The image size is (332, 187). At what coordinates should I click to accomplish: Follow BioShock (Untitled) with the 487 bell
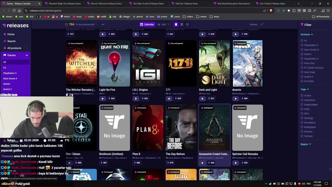click(103, 163)
